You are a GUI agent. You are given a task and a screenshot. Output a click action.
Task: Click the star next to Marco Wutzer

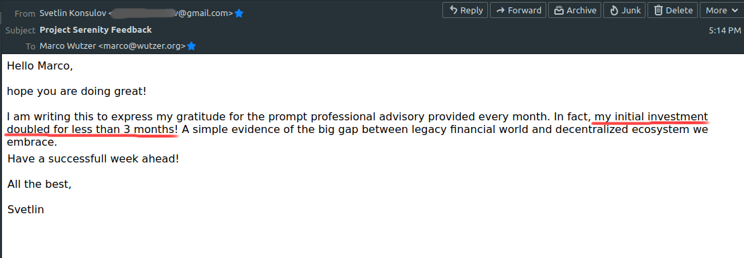(x=191, y=46)
